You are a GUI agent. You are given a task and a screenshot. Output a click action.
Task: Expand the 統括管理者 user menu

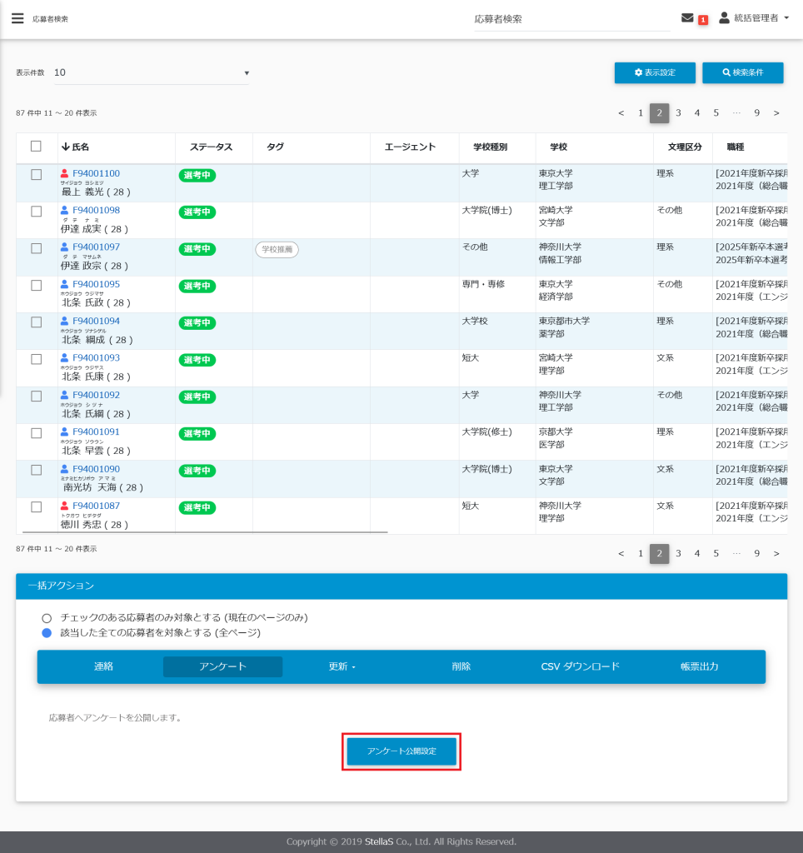(754, 18)
